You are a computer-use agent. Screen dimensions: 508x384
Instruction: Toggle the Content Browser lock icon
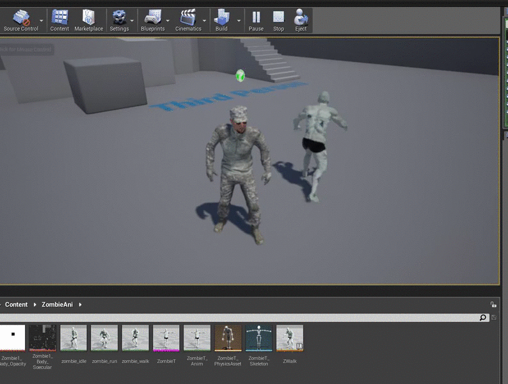coord(493,305)
